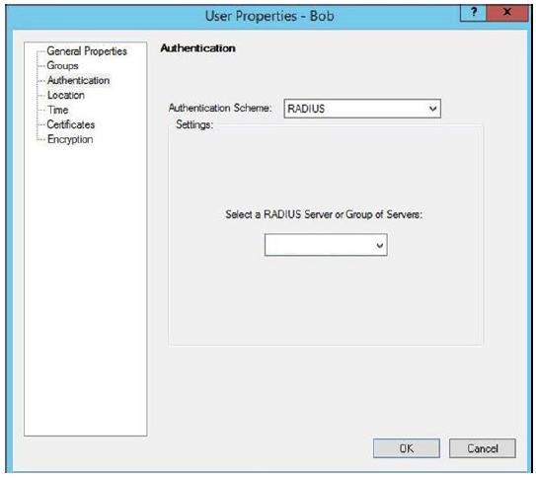Click the Settings group box label

194,124
